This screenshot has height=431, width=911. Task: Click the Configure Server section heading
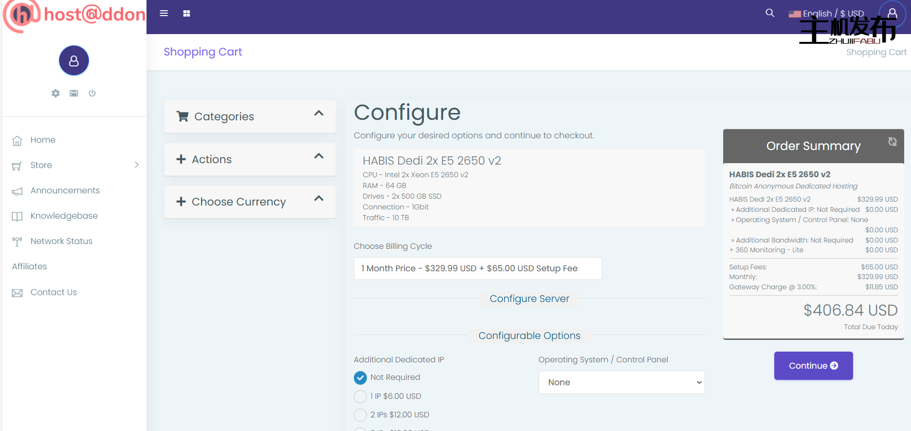[x=529, y=299]
